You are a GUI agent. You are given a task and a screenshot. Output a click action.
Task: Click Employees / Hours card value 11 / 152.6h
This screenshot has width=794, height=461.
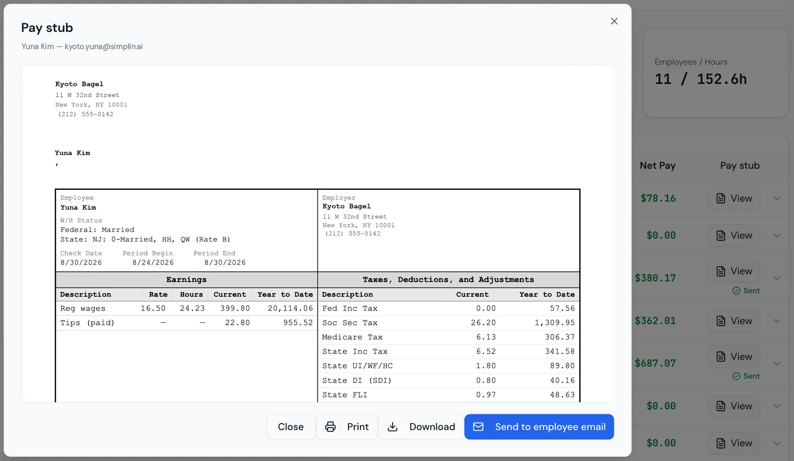click(701, 79)
